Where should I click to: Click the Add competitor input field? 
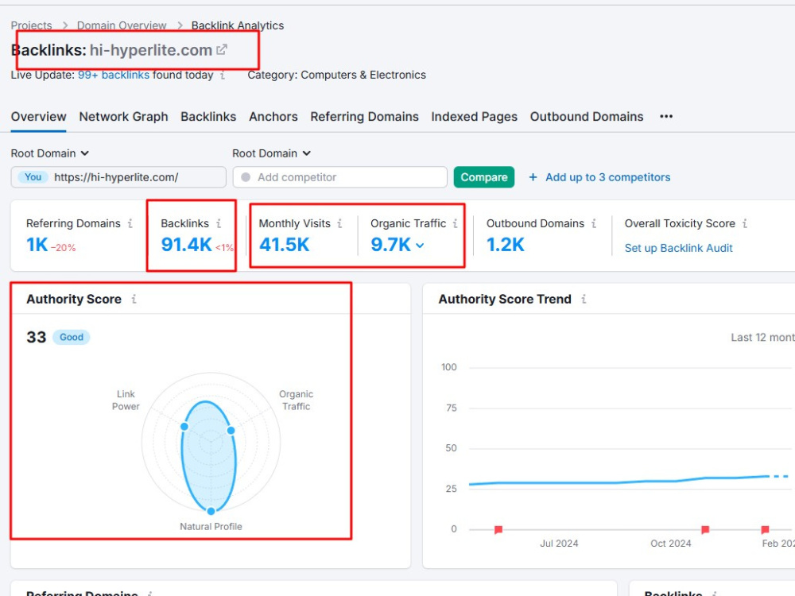(340, 177)
